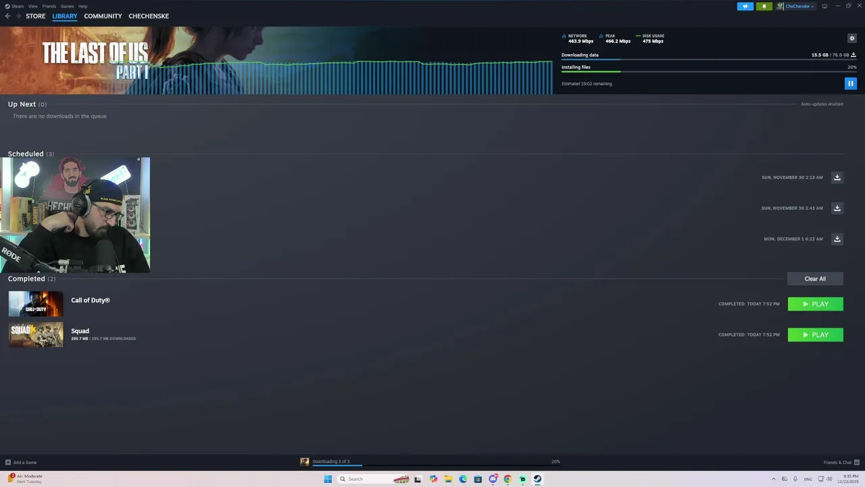Open Discord from the taskbar
This screenshot has width=865, height=487.
point(493,479)
